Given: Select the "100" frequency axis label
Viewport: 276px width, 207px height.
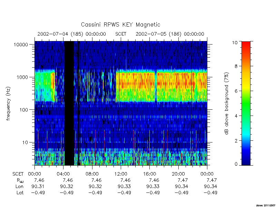Looking at the screenshot, I should (23, 110).
